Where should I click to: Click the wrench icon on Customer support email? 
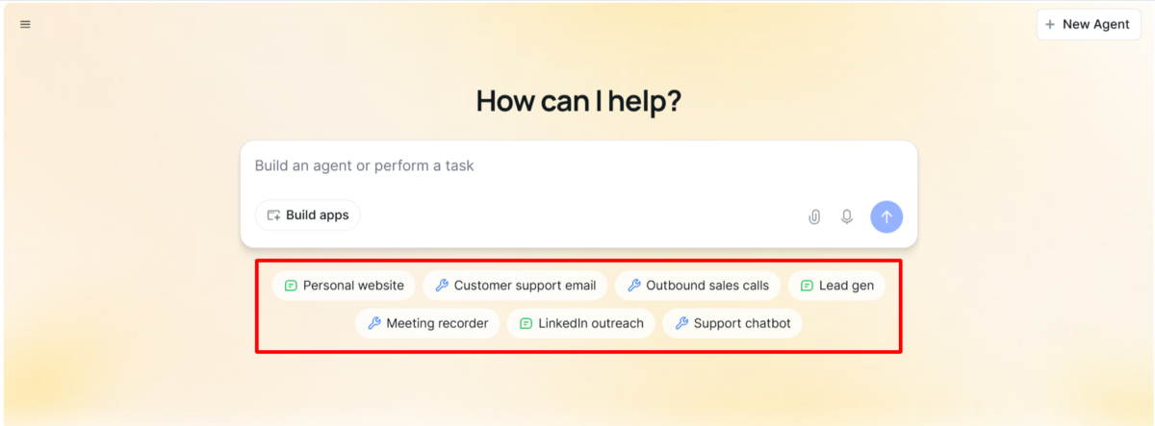pos(442,286)
